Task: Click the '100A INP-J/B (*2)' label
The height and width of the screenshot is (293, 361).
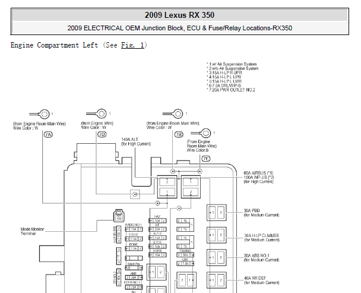Action: 259,177
